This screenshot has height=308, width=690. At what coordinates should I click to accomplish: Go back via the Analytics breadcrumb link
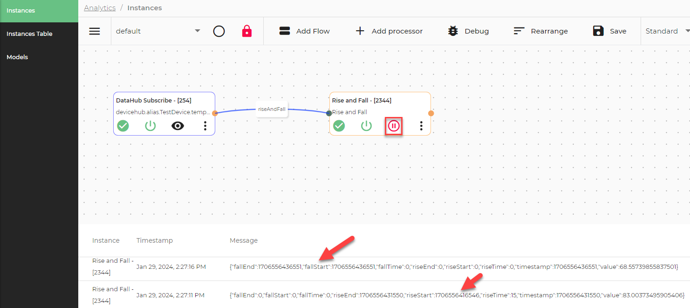coord(100,7)
